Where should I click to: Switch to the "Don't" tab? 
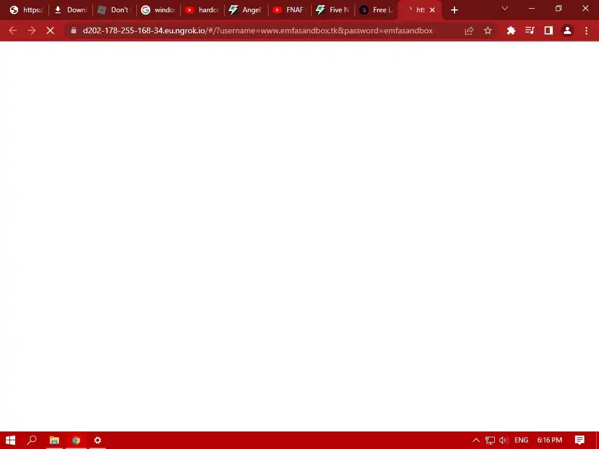(114, 10)
